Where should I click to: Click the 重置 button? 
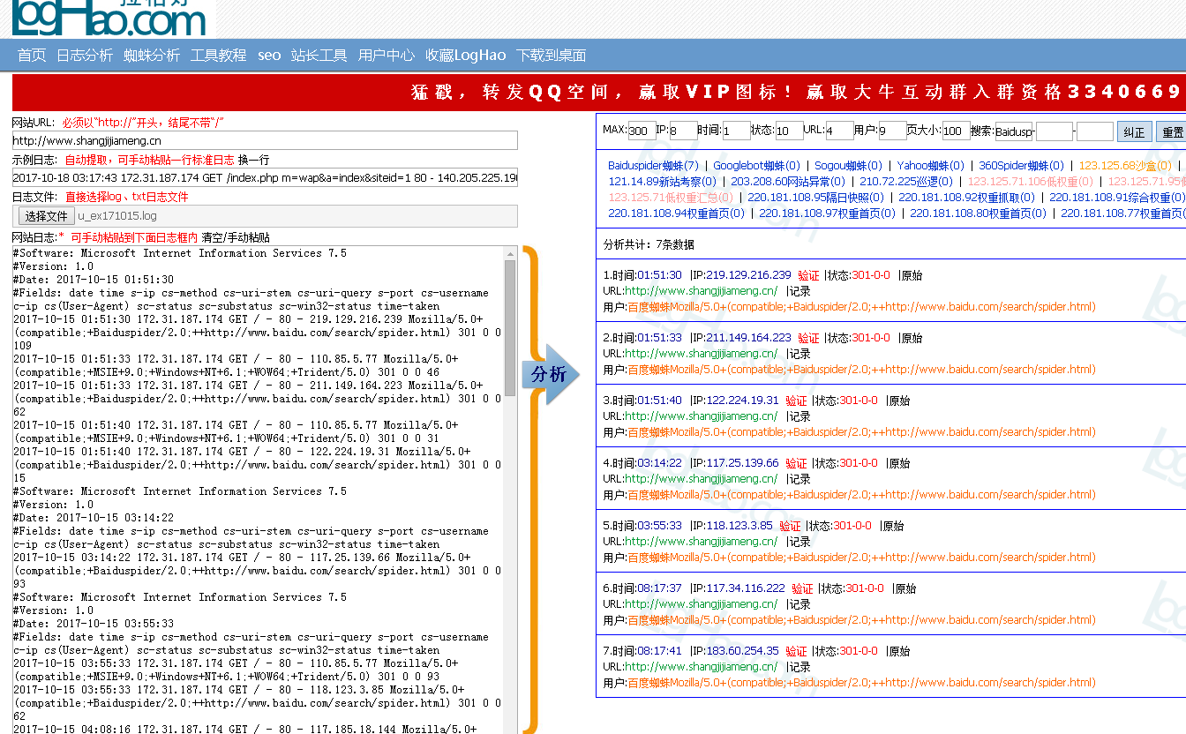[x=1172, y=131]
